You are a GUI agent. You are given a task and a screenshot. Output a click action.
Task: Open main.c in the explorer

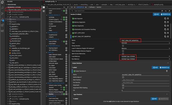click(14, 46)
